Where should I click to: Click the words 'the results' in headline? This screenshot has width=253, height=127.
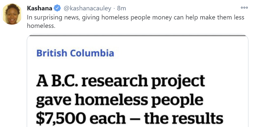pos(184,119)
